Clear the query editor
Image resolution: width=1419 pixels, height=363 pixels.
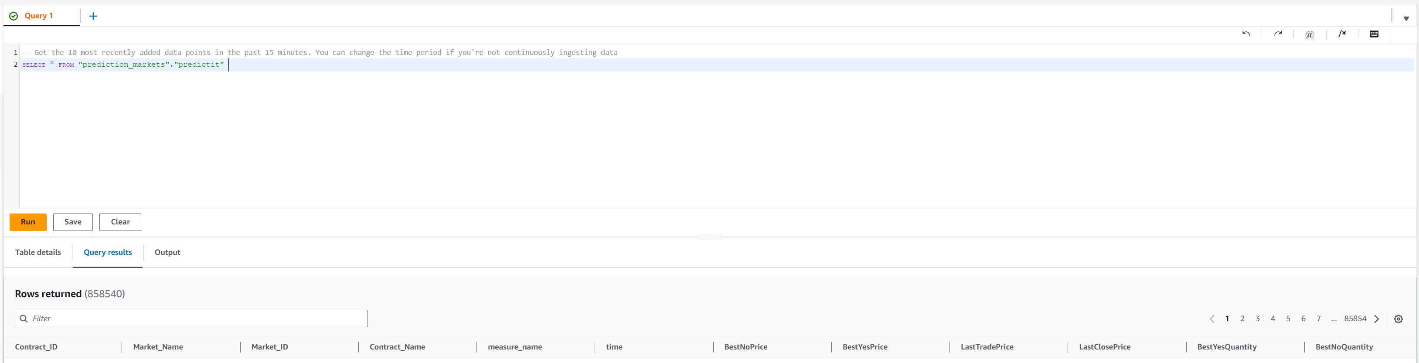click(x=120, y=222)
